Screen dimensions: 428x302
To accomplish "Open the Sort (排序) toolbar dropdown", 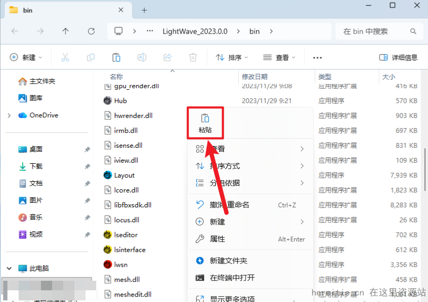I will pyautogui.click(x=232, y=57).
